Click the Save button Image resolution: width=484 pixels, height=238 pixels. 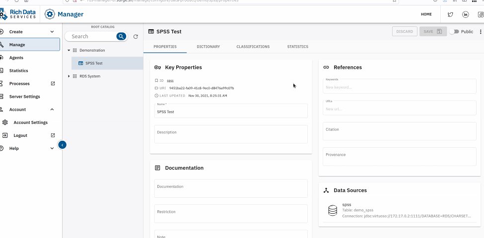click(x=433, y=31)
